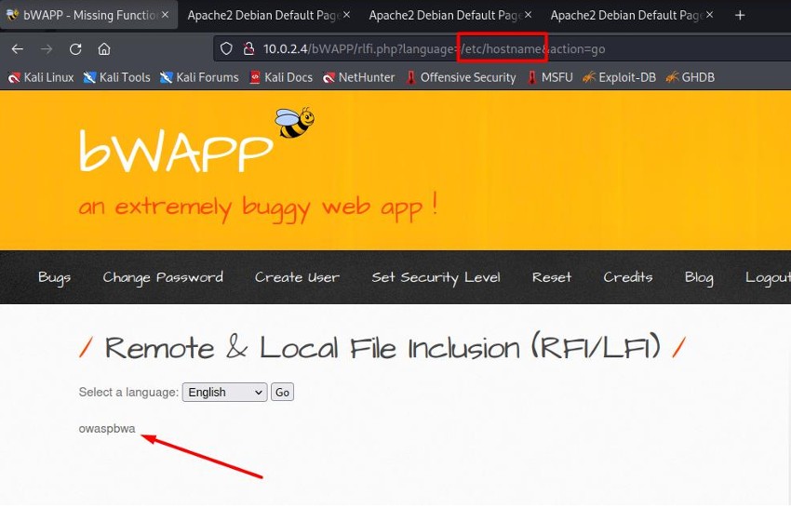791x508 pixels.
Task: Open the Offensive Security bookmark
Action: tap(461, 77)
